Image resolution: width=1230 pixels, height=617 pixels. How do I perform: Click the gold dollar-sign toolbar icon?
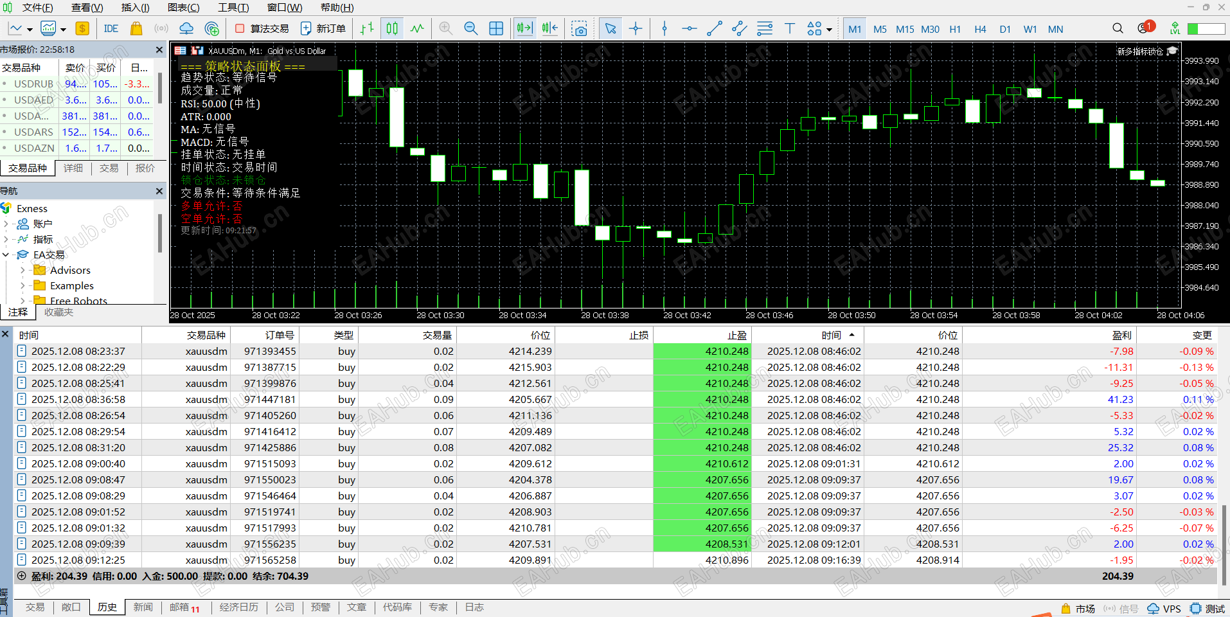82,28
